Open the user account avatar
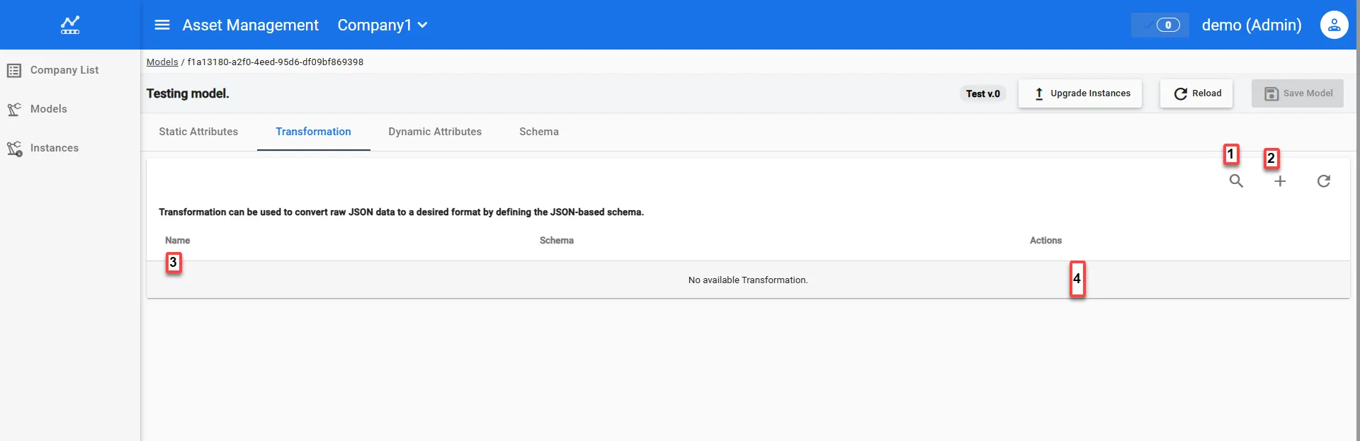Image resolution: width=1360 pixels, height=441 pixels. 1334,25
